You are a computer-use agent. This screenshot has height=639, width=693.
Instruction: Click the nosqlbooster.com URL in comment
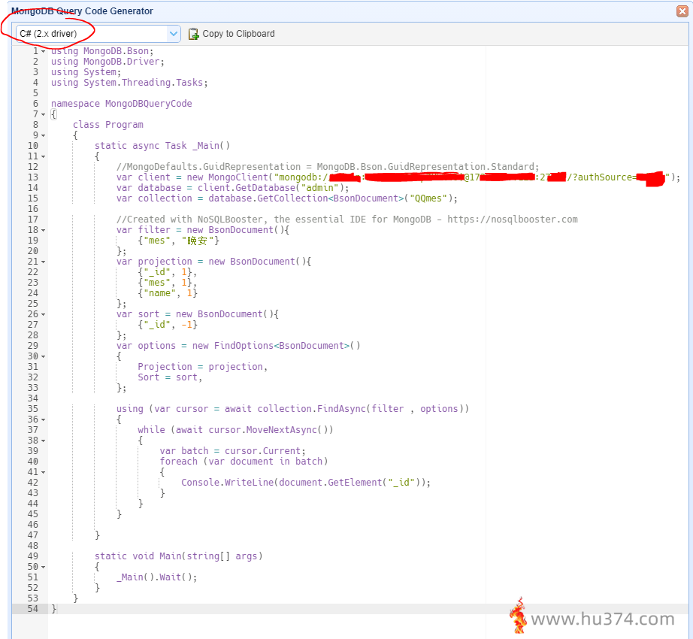(x=513, y=220)
